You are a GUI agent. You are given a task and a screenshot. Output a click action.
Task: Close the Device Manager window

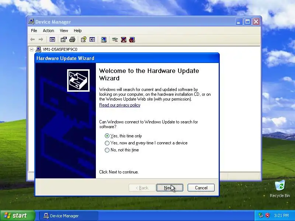tap(256, 22)
